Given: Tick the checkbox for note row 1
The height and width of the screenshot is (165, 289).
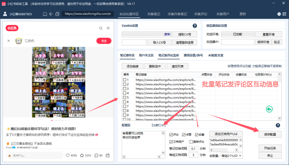Looking at the screenshot, I should pos(125,80).
